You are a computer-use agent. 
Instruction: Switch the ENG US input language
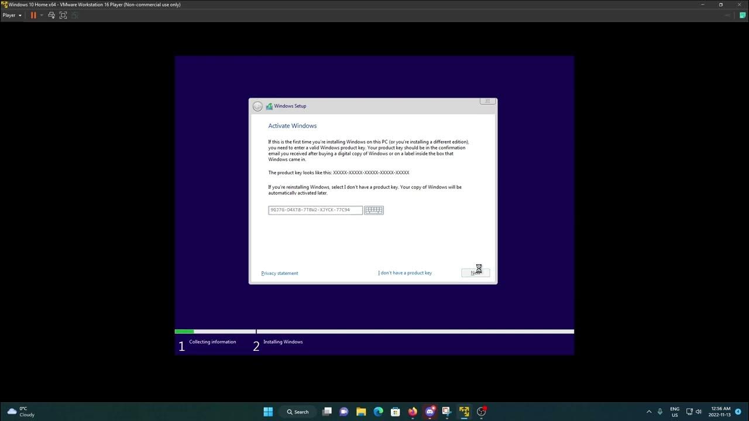click(675, 412)
